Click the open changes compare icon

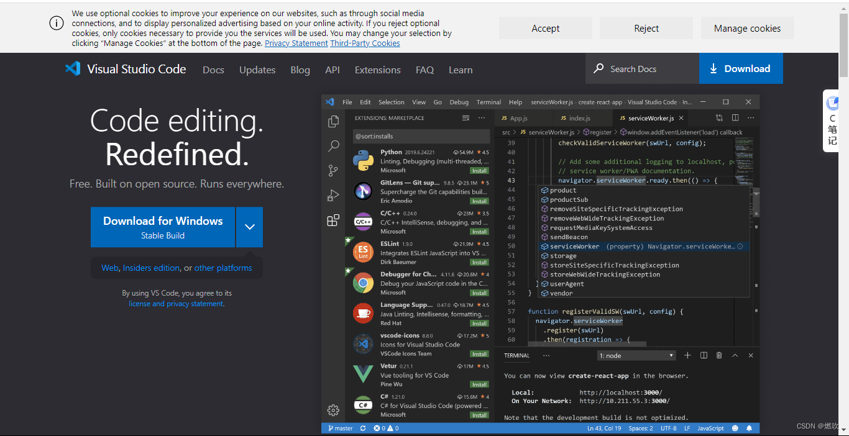[719, 118]
